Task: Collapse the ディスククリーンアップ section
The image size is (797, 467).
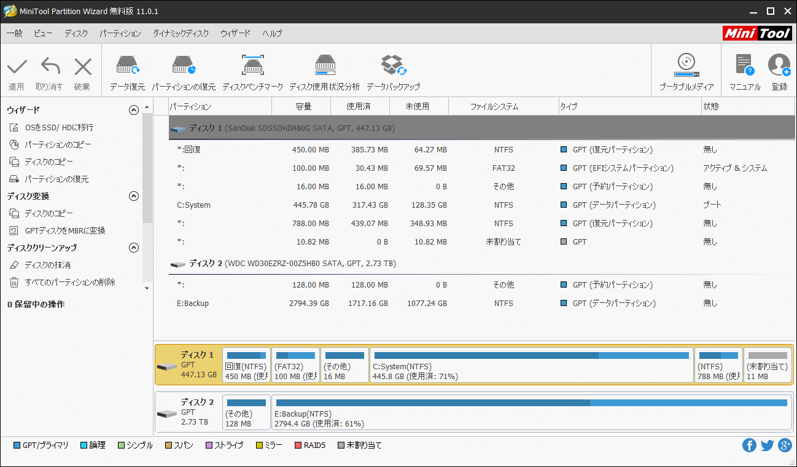Action: point(133,248)
